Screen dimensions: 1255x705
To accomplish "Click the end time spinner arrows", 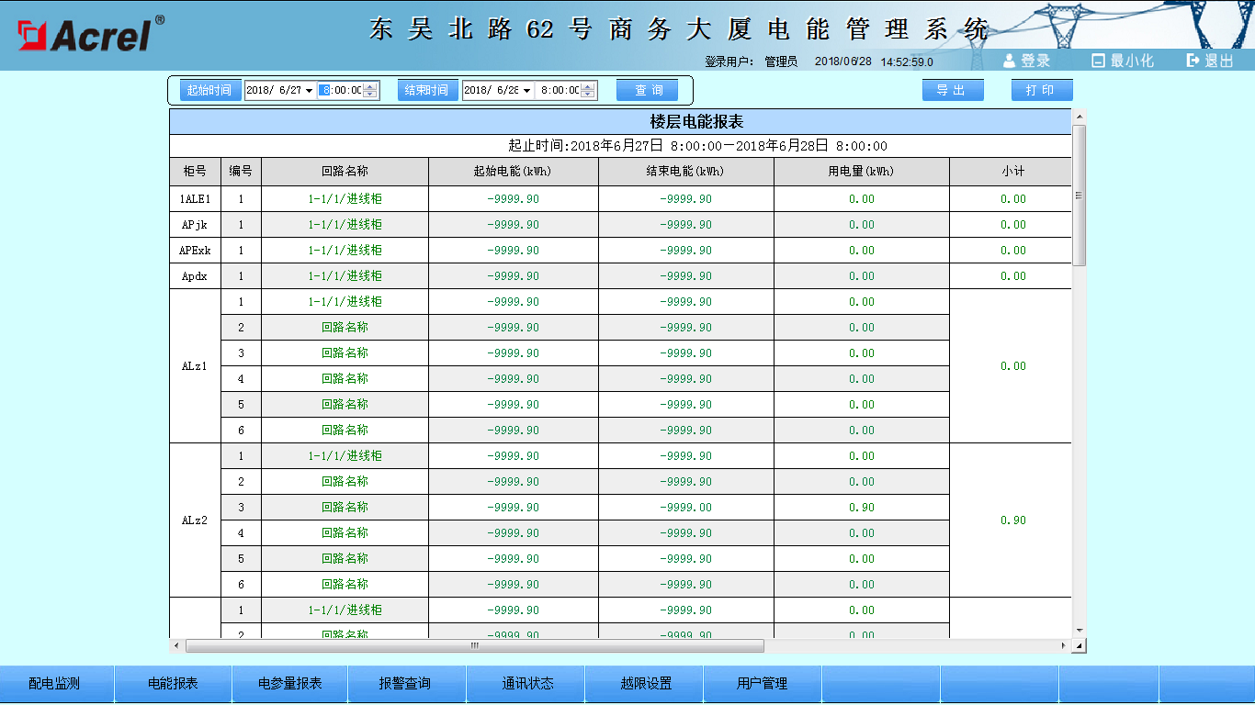I will [x=588, y=91].
